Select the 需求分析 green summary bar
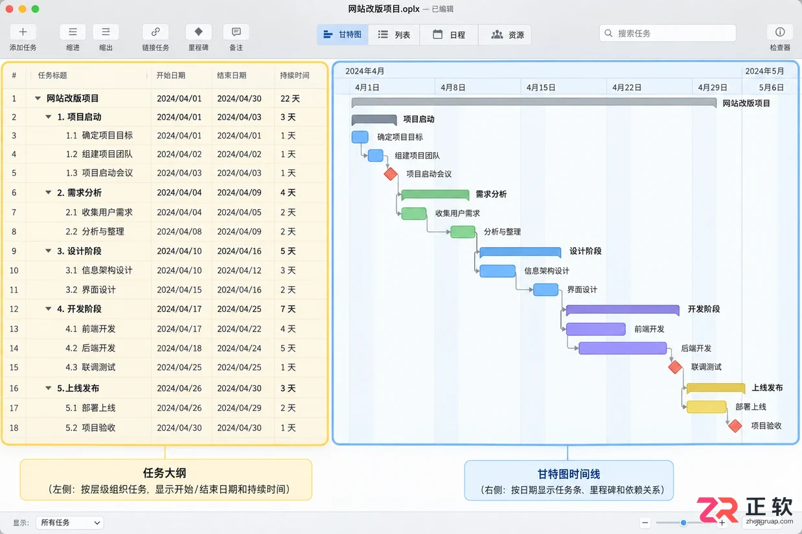The image size is (802, 534). coord(435,195)
